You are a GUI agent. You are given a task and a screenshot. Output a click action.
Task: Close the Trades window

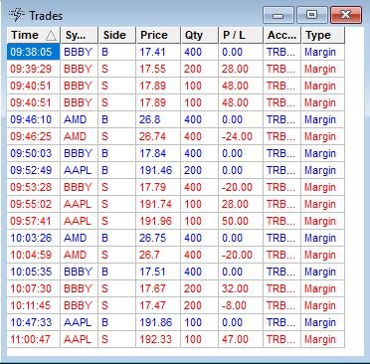[346, 15]
